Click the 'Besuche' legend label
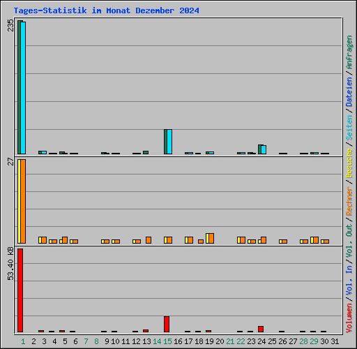357x349 pixels. [349, 163]
